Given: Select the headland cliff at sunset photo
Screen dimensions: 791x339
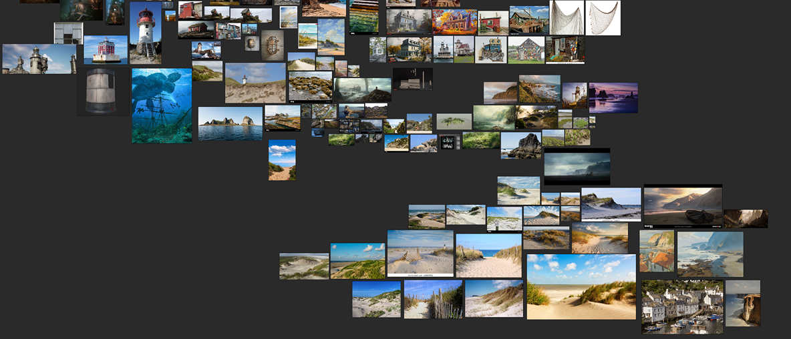Looking at the screenshot, I should (500, 93).
